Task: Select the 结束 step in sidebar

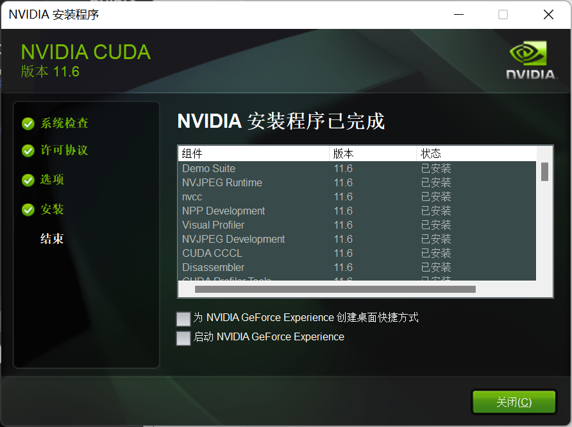Action: [x=52, y=239]
